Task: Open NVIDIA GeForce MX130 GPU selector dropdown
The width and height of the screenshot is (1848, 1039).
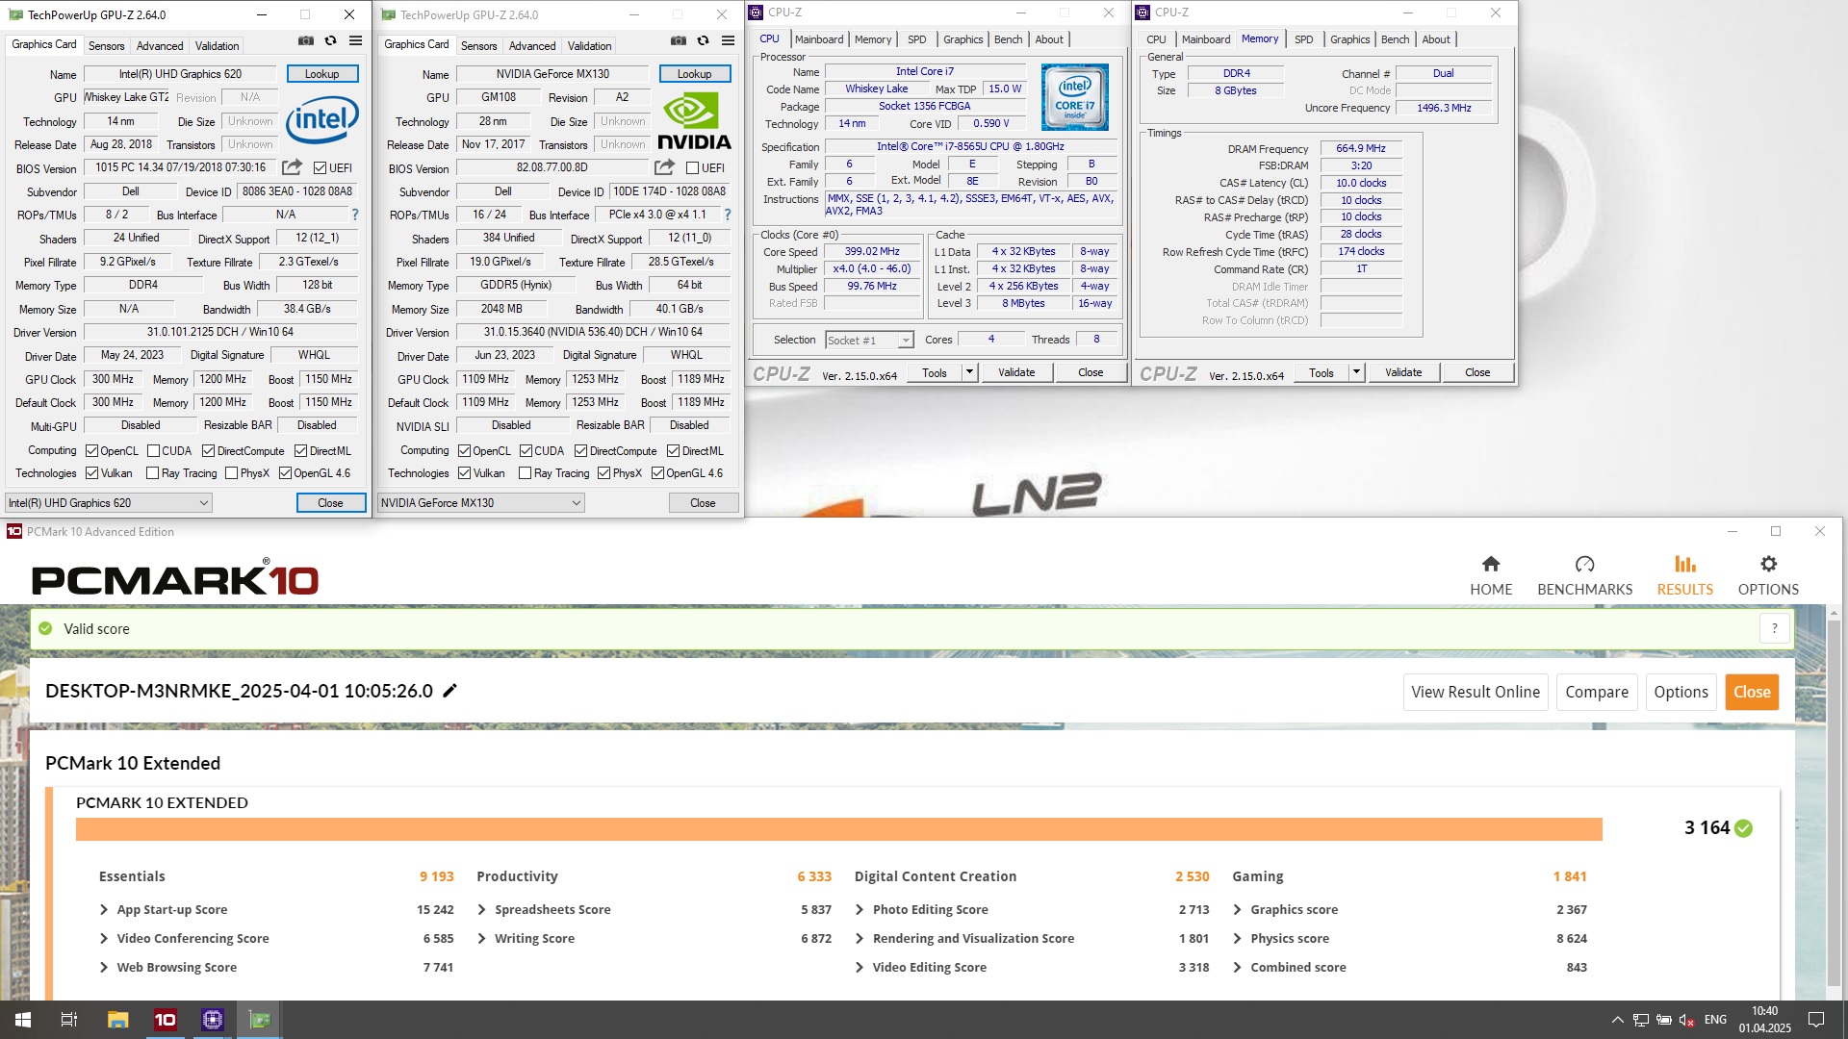Action: [480, 502]
